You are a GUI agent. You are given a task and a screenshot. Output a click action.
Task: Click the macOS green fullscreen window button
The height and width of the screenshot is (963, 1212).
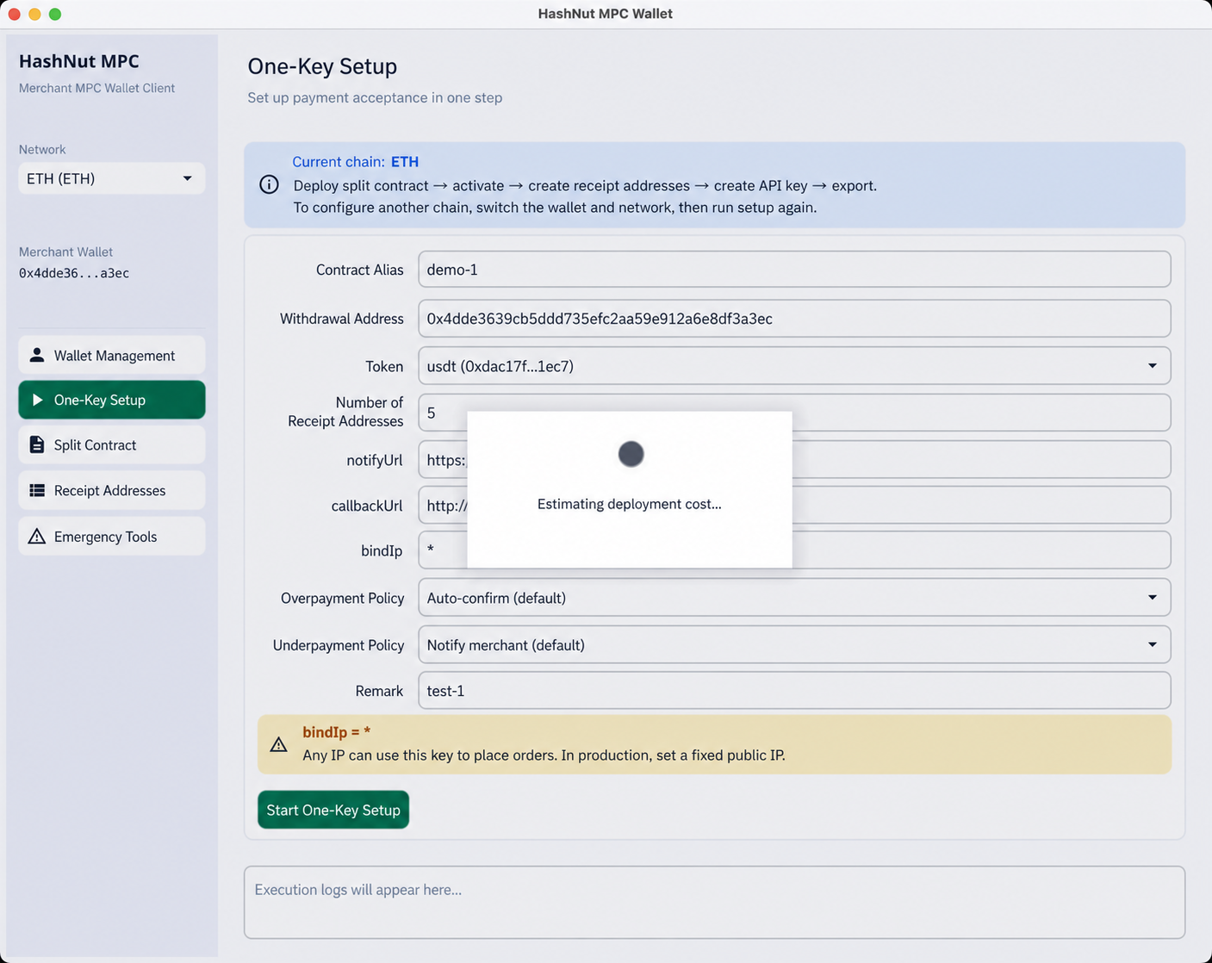[x=55, y=14]
